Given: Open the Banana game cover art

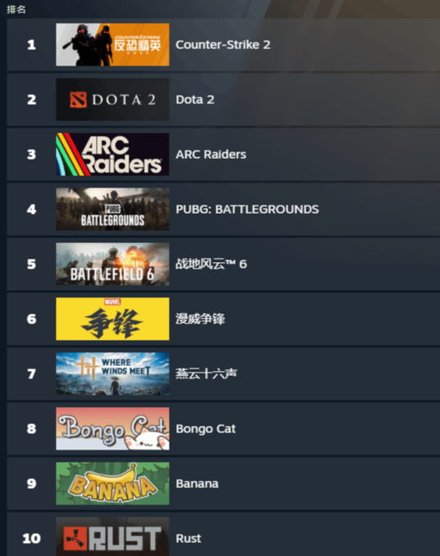Looking at the screenshot, I should point(112,483).
